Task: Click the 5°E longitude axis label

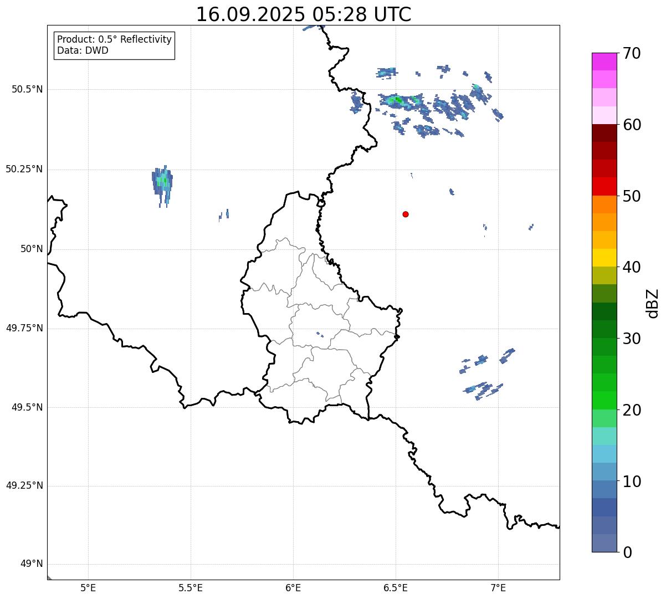Action: click(x=88, y=588)
